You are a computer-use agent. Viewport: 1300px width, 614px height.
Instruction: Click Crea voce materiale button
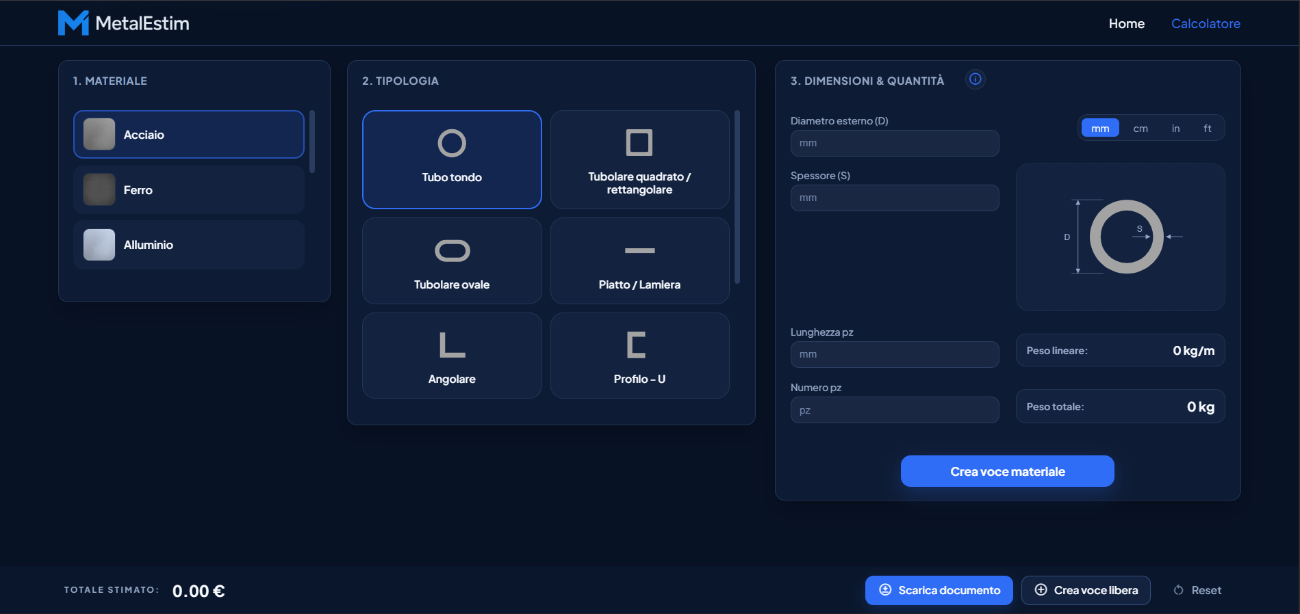(x=1007, y=471)
